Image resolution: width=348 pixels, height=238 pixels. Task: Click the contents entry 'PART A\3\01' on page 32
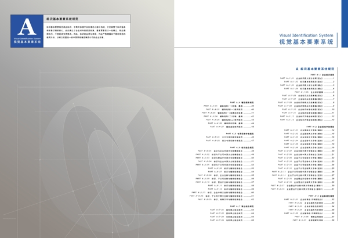click(x=309, y=200)
